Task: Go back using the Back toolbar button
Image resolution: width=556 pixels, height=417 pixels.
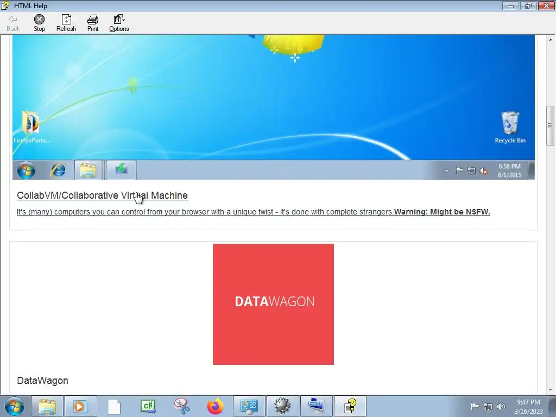Action: click(x=13, y=23)
